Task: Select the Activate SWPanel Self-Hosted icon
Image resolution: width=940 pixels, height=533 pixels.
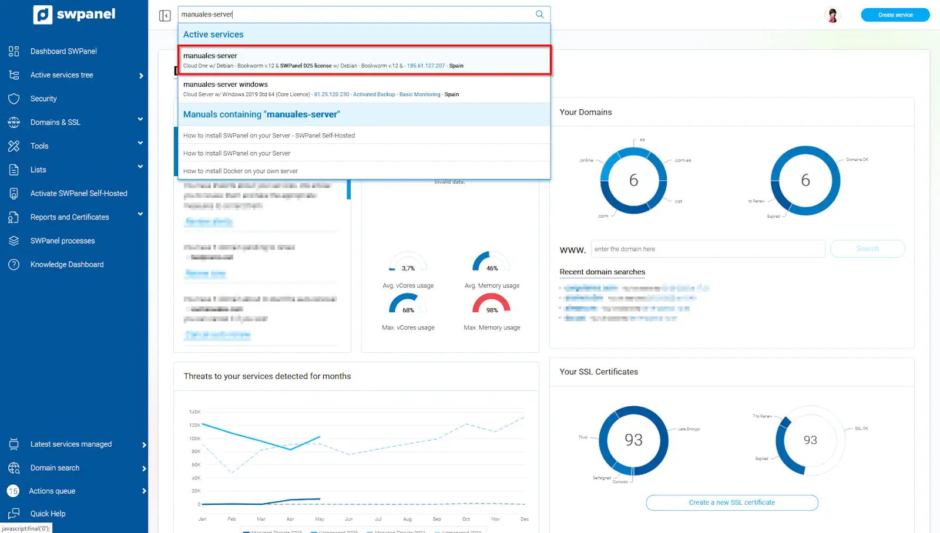Action: [x=14, y=193]
